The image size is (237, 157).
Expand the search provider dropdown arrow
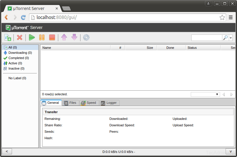tap(231, 38)
